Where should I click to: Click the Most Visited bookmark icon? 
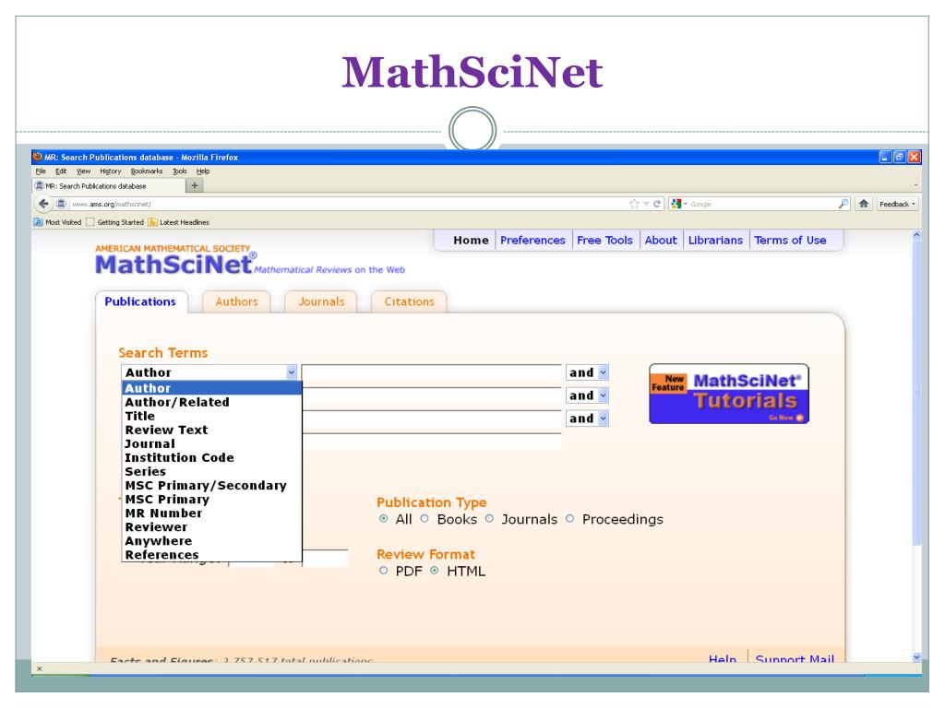pyautogui.click(x=39, y=222)
